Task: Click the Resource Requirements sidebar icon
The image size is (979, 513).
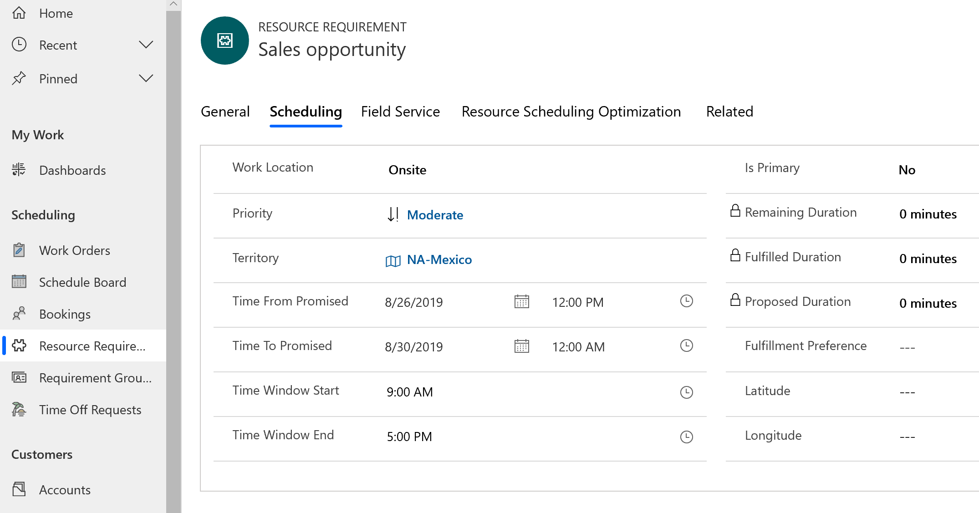Action: (20, 345)
